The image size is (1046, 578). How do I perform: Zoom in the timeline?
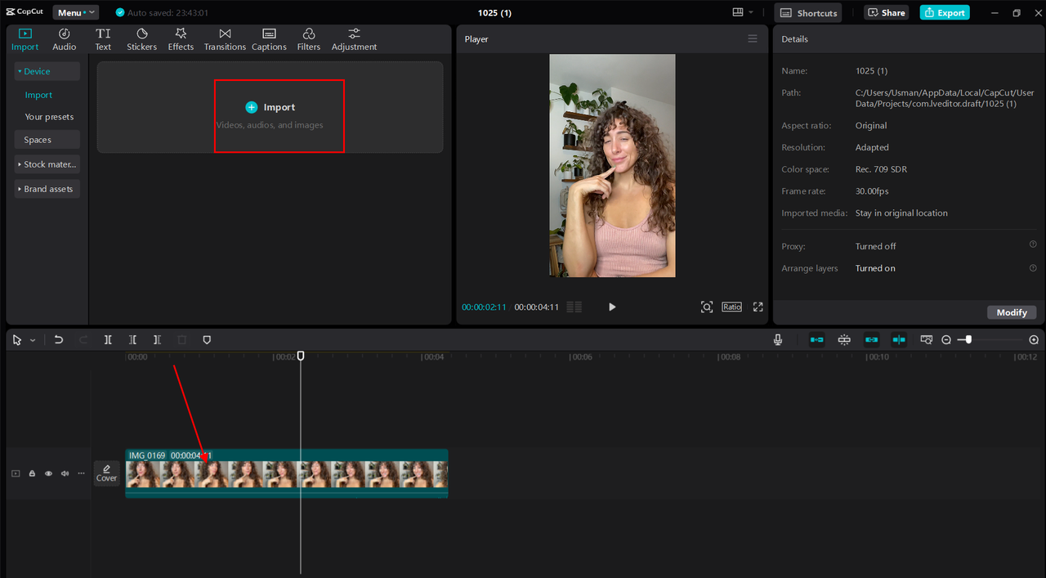coord(1034,340)
